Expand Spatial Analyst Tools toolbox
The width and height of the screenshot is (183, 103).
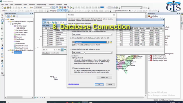coord(149,56)
